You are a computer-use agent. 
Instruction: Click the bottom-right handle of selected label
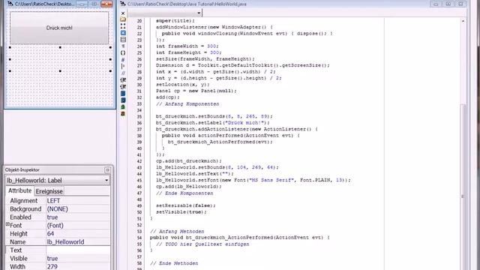point(110,71)
